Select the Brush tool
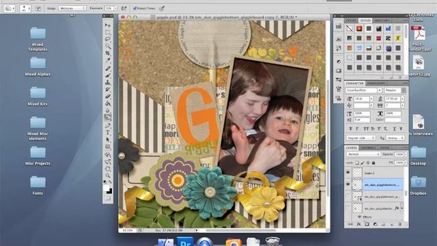The image size is (437, 246). [x=108, y=75]
